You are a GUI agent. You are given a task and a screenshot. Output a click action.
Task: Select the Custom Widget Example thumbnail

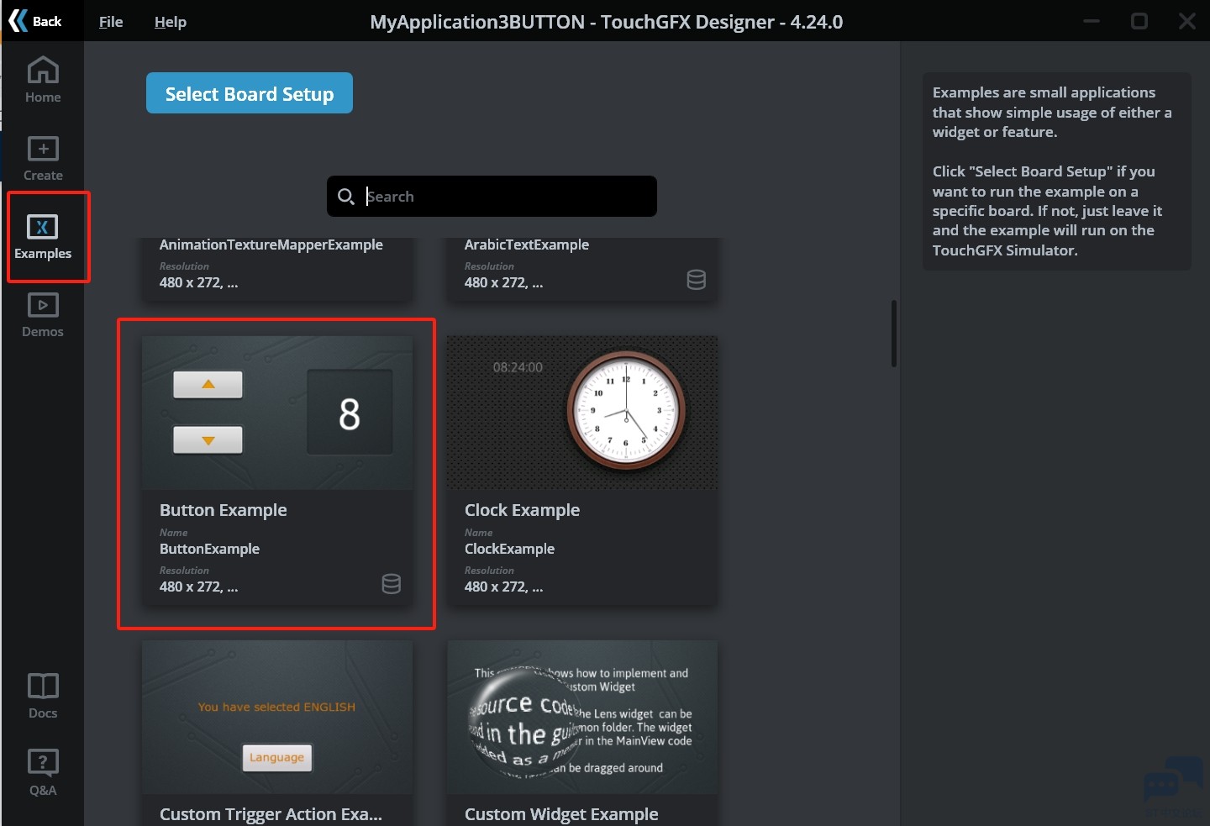(582, 717)
